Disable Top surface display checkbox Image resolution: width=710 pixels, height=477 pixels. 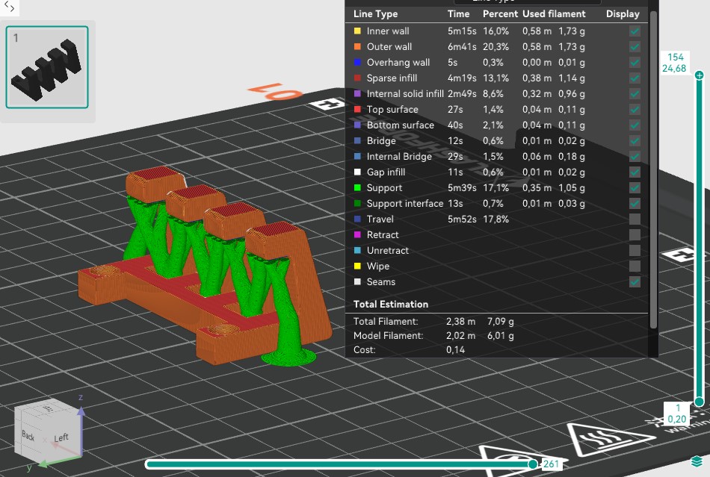pyautogui.click(x=635, y=110)
